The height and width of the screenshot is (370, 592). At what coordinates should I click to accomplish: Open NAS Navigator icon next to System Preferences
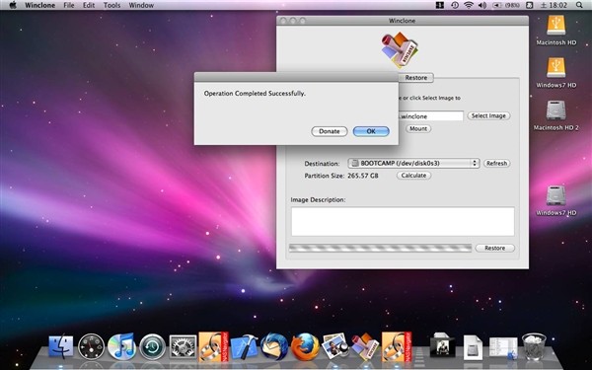tap(213, 346)
